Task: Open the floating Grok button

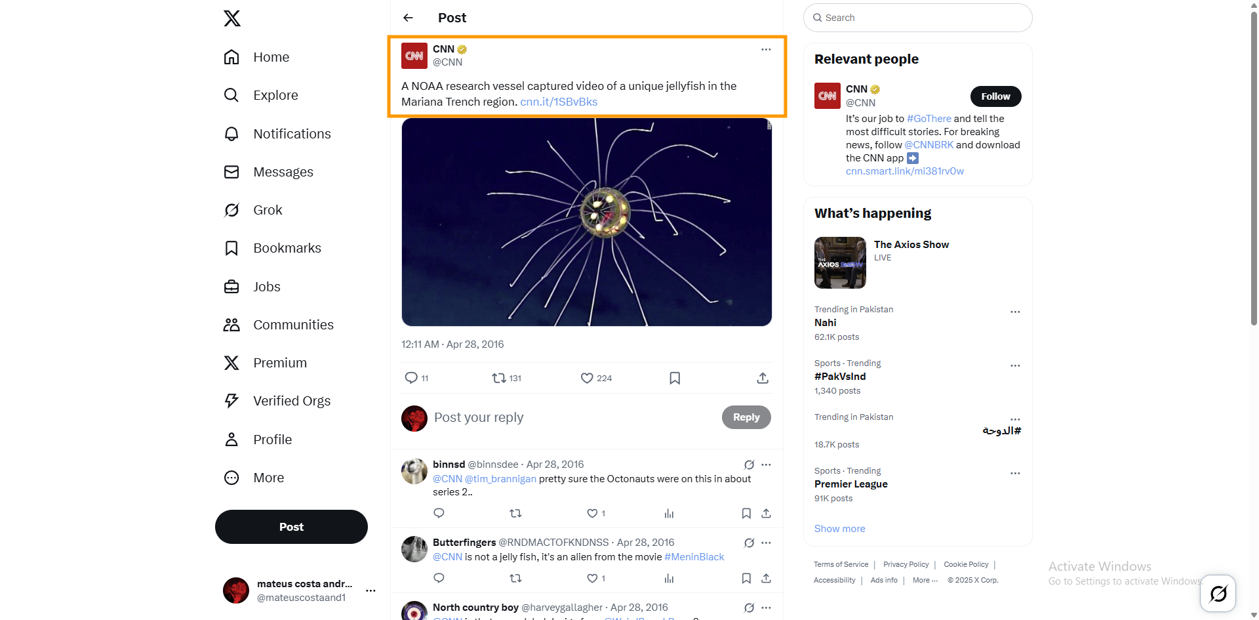Action: coord(1218,594)
